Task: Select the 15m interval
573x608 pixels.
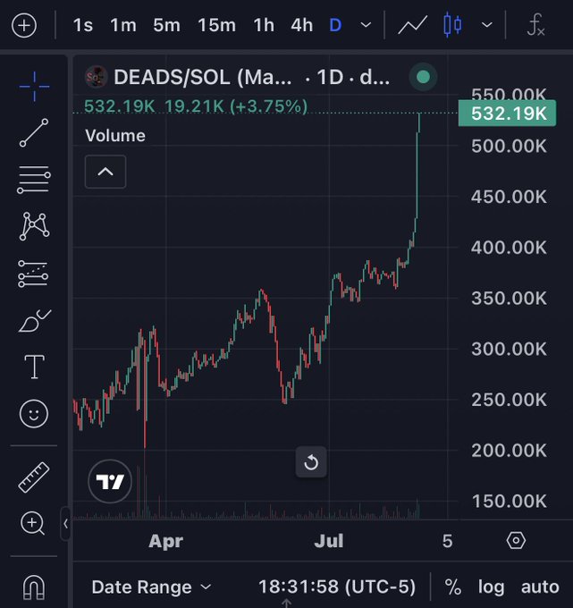Action: [x=216, y=26]
